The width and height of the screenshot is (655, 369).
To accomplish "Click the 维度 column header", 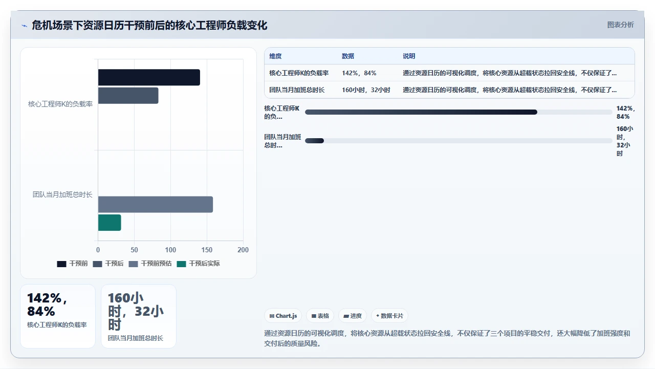I will point(275,56).
